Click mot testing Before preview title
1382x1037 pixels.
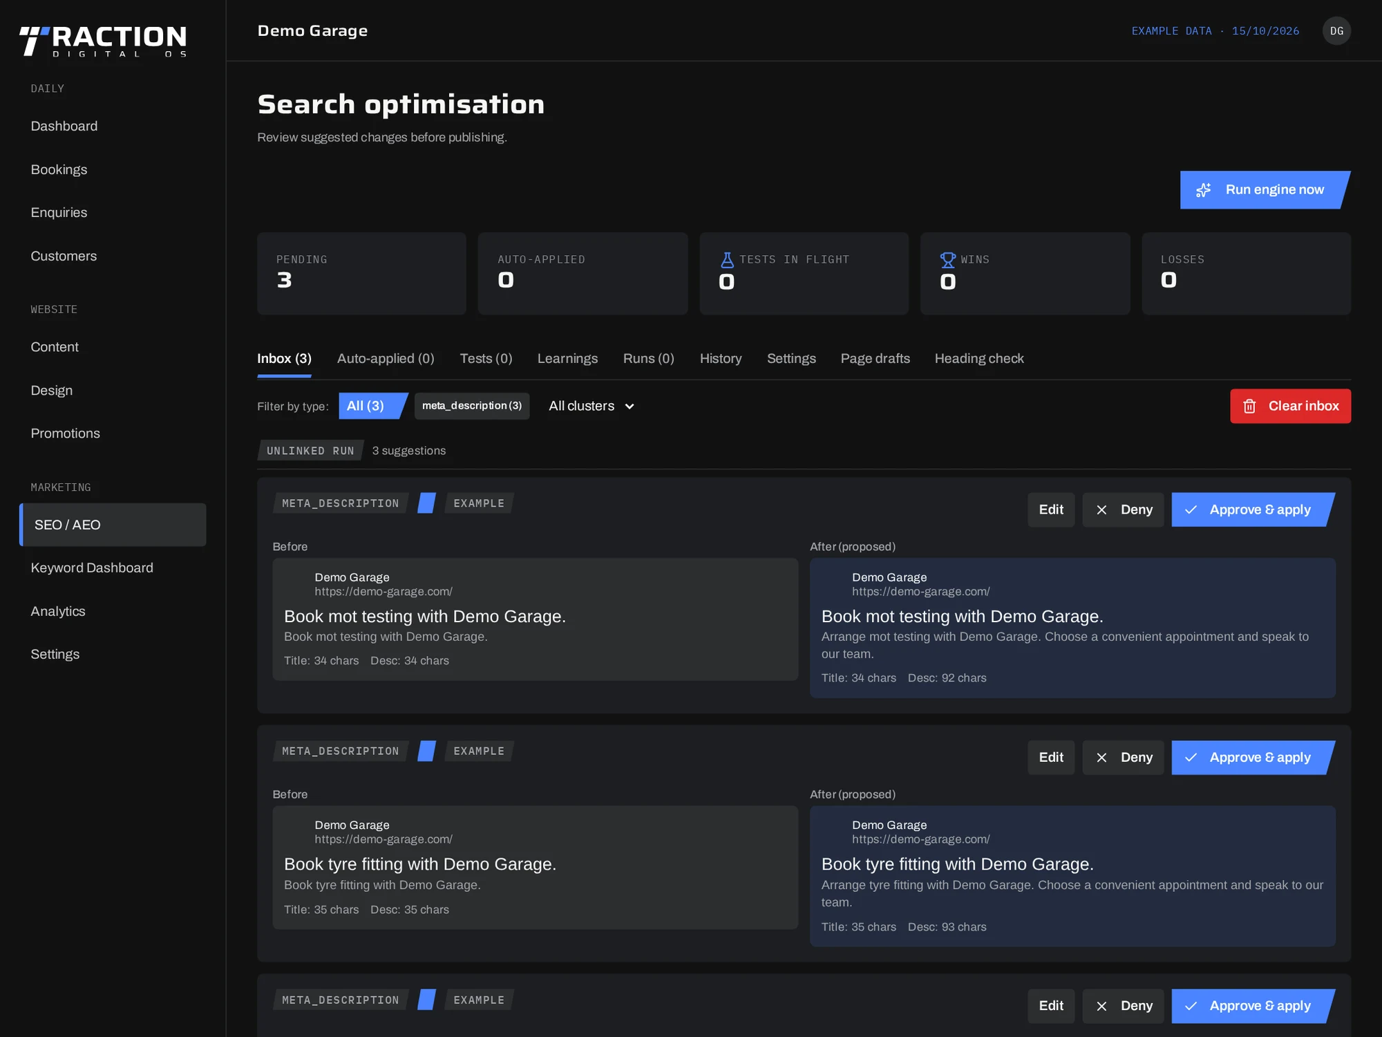click(x=424, y=617)
